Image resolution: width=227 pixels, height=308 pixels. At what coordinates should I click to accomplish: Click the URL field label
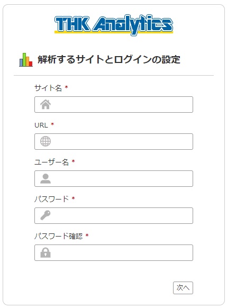[x=41, y=125]
